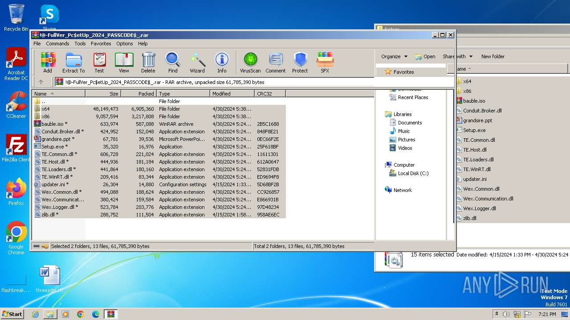Select the x64 folder row

pos(159,109)
